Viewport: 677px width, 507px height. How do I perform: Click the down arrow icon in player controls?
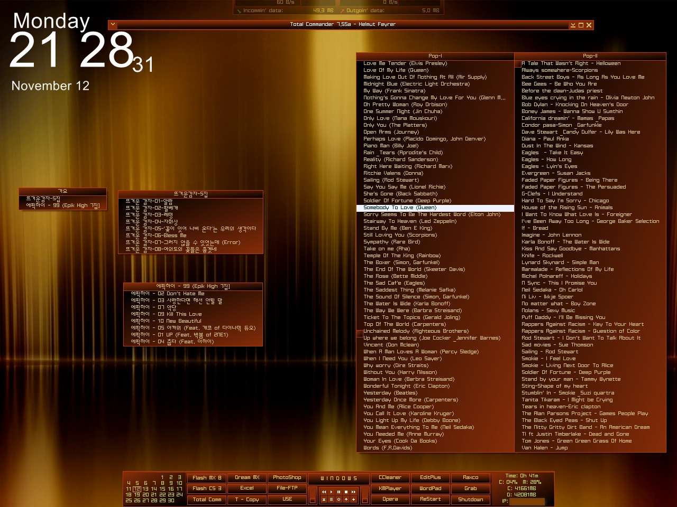[353, 500]
